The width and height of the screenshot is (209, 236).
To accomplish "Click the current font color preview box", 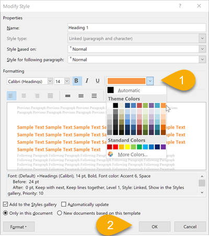I will [126, 81].
